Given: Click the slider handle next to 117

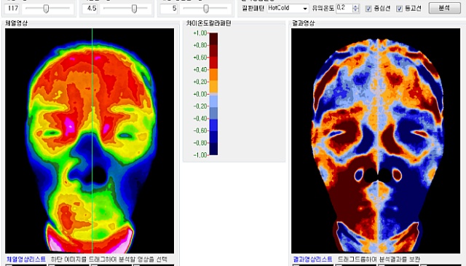Looking at the screenshot, I should pos(46,9).
